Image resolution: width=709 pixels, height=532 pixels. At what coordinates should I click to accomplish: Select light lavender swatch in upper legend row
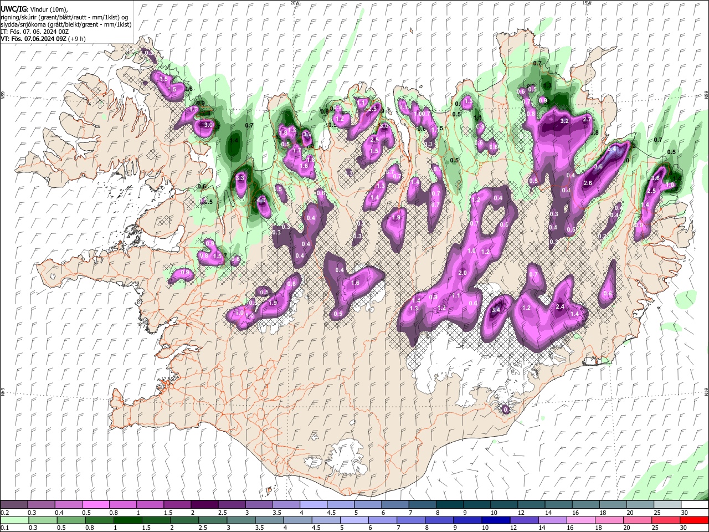tap(312, 504)
